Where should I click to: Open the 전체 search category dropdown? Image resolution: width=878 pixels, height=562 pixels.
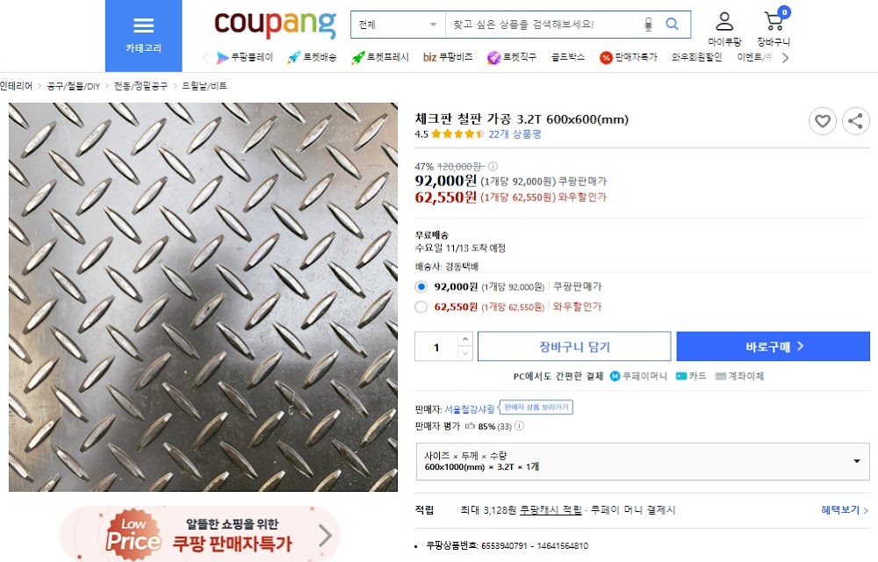[398, 24]
